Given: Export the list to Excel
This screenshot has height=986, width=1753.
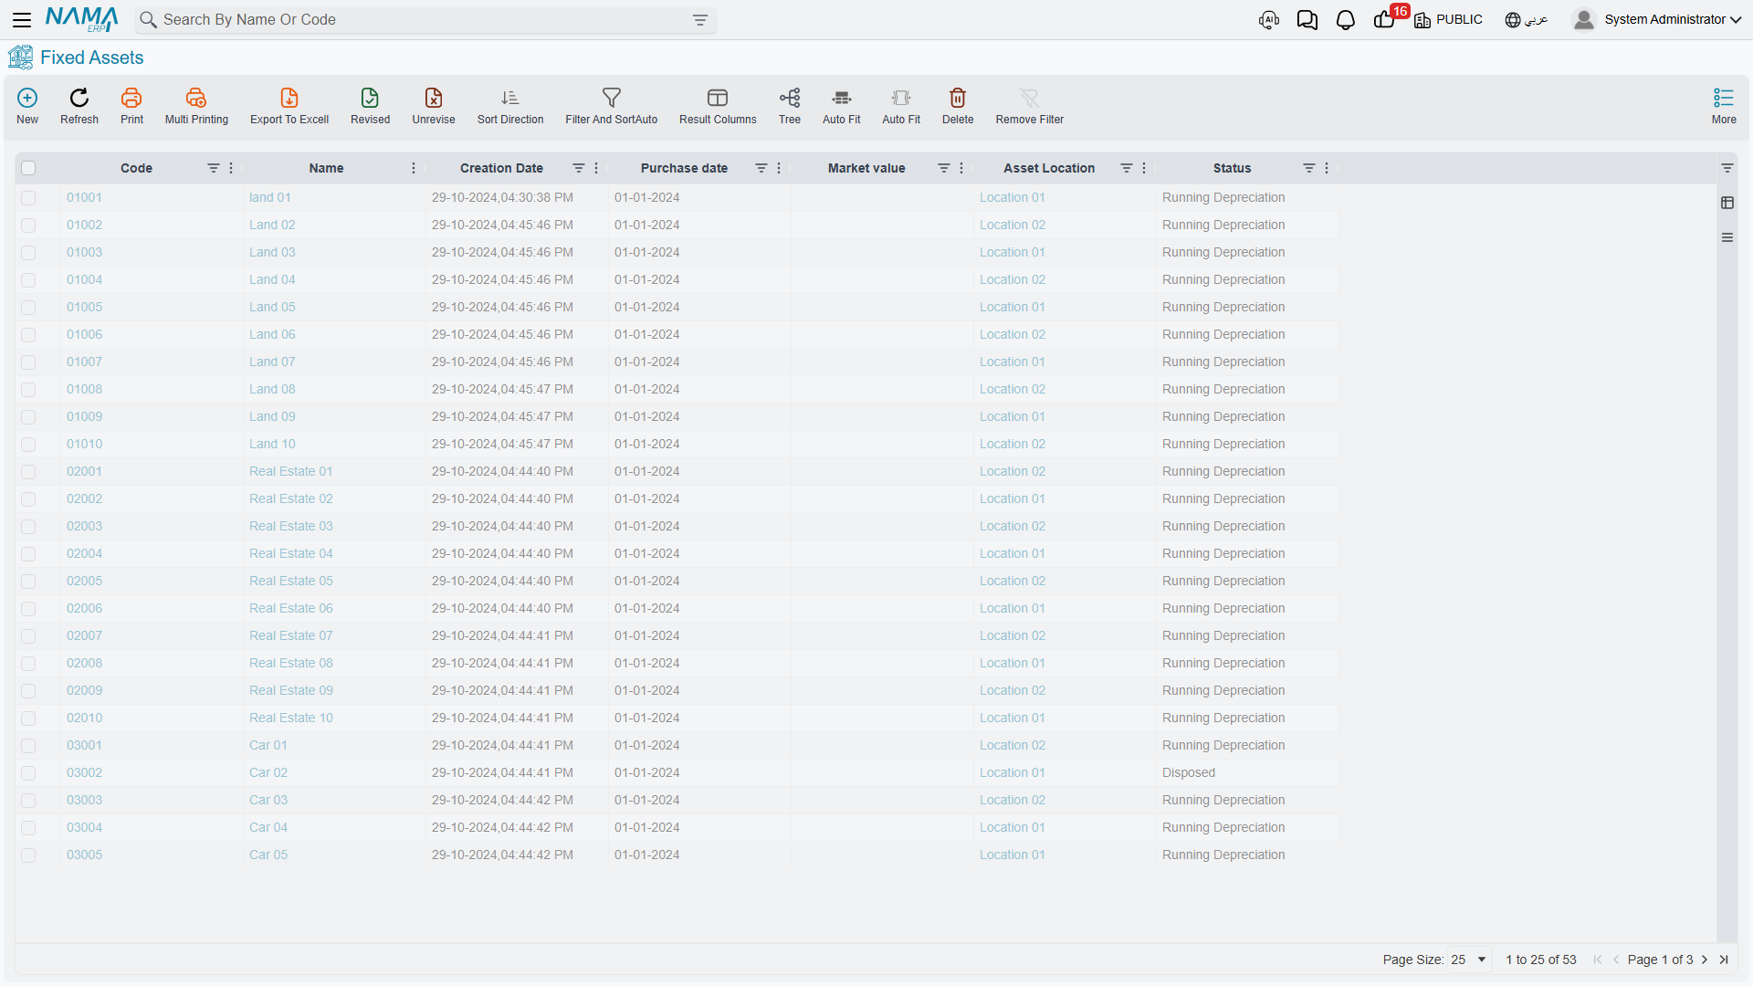Looking at the screenshot, I should (289, 98).
